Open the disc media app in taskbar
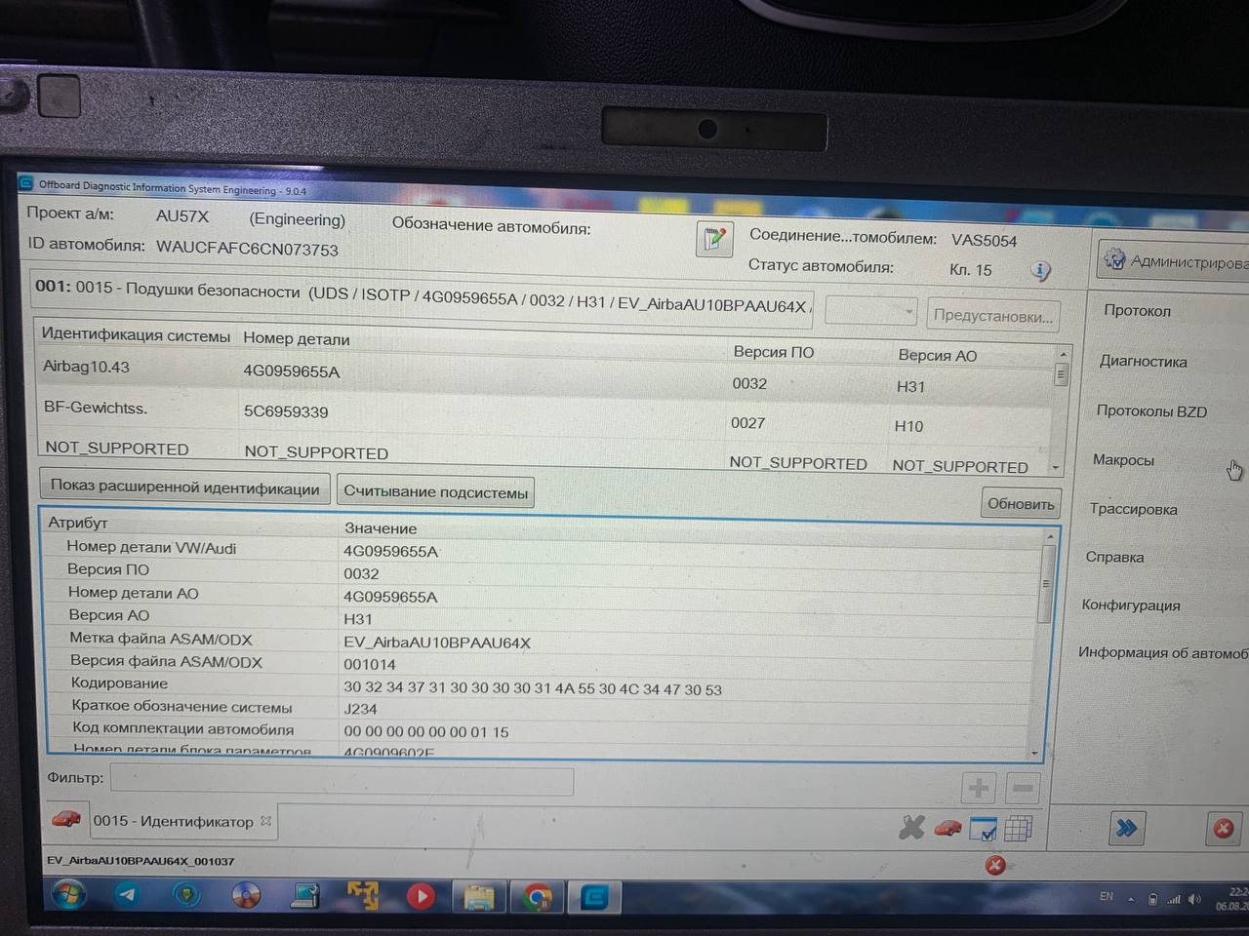1249x936 pixels. pyautogui.click(x=246, y=894)
